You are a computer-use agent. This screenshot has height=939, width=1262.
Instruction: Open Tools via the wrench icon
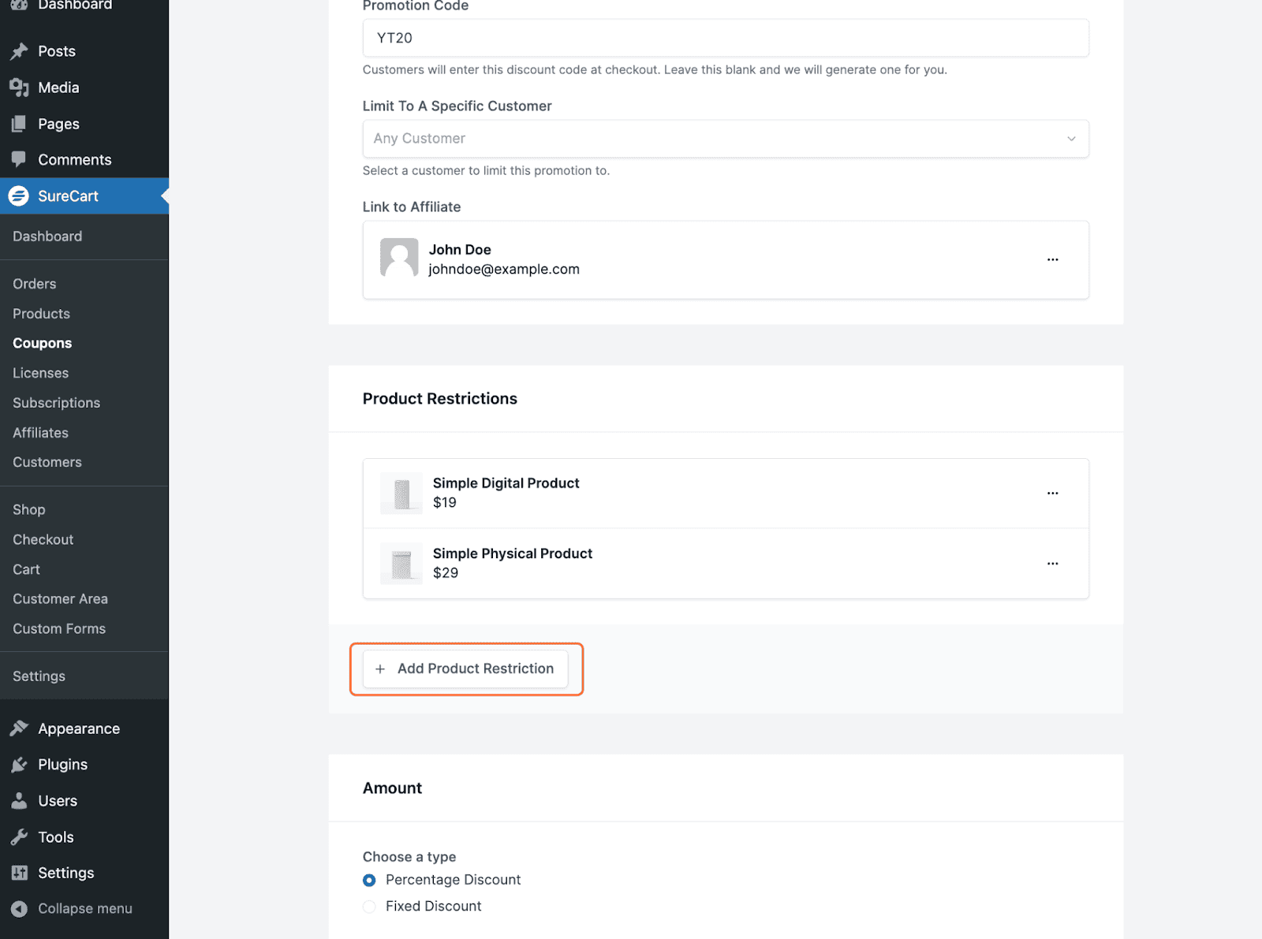[21, 837]
